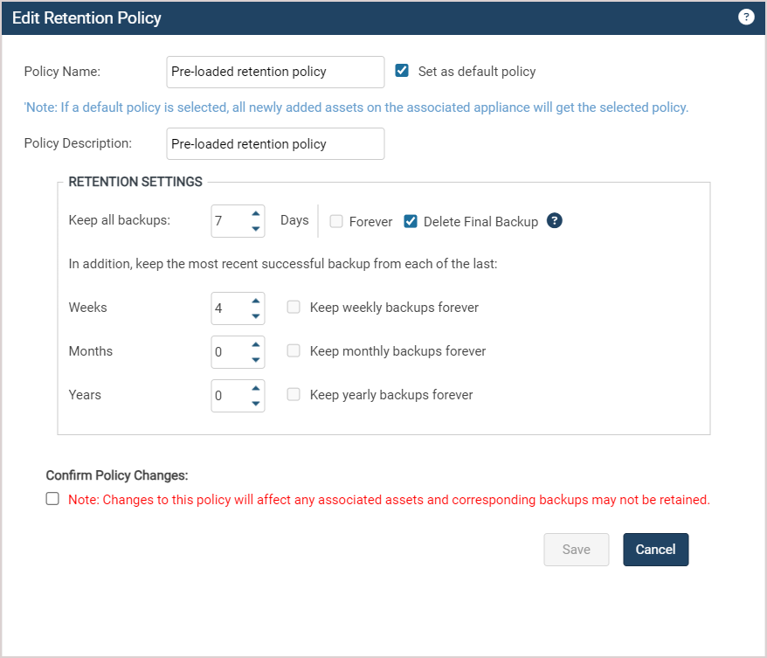Click the Delete Final Backup help icon
The width and height of the screenshot is (767, 658).
pyautogui.click(x=554, y=220)
